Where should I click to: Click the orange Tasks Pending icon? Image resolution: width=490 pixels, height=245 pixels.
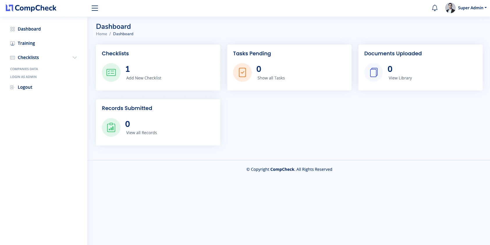(x=242, y=72)
